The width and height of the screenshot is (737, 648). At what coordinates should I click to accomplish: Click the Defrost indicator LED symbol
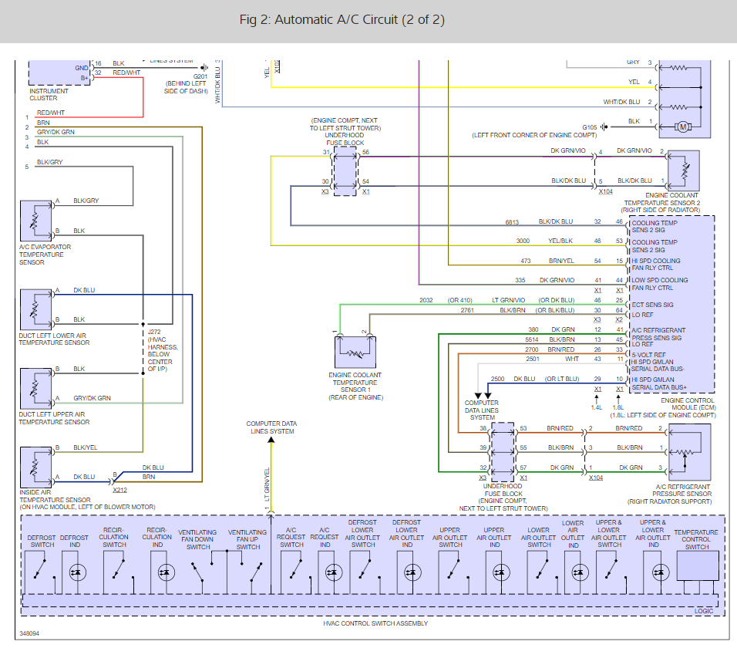point(77,572)
